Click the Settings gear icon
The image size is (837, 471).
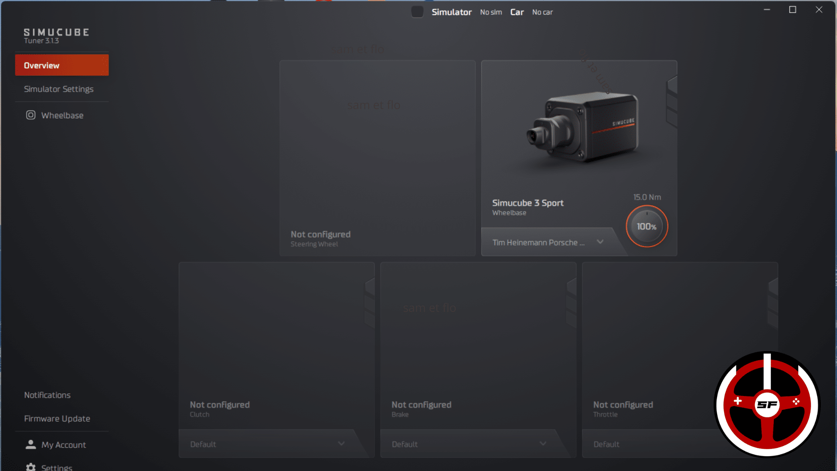coord(31,467)
